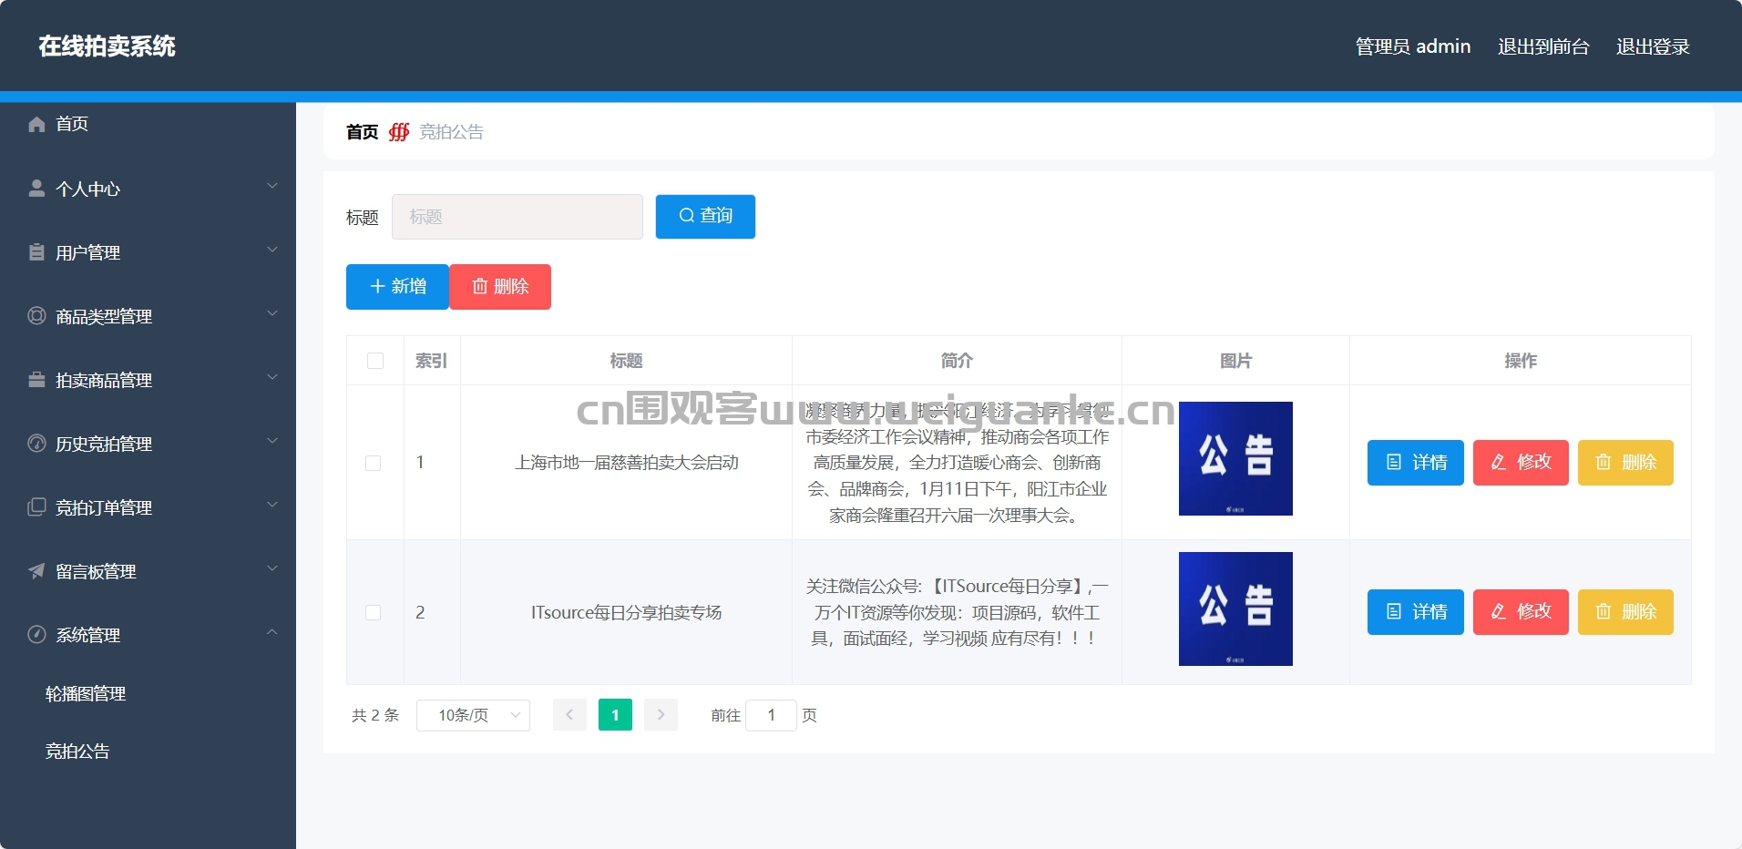Click the blue 新增 button
The height and width of the screenshot is (849, 1742).
(x=397, y=287)
